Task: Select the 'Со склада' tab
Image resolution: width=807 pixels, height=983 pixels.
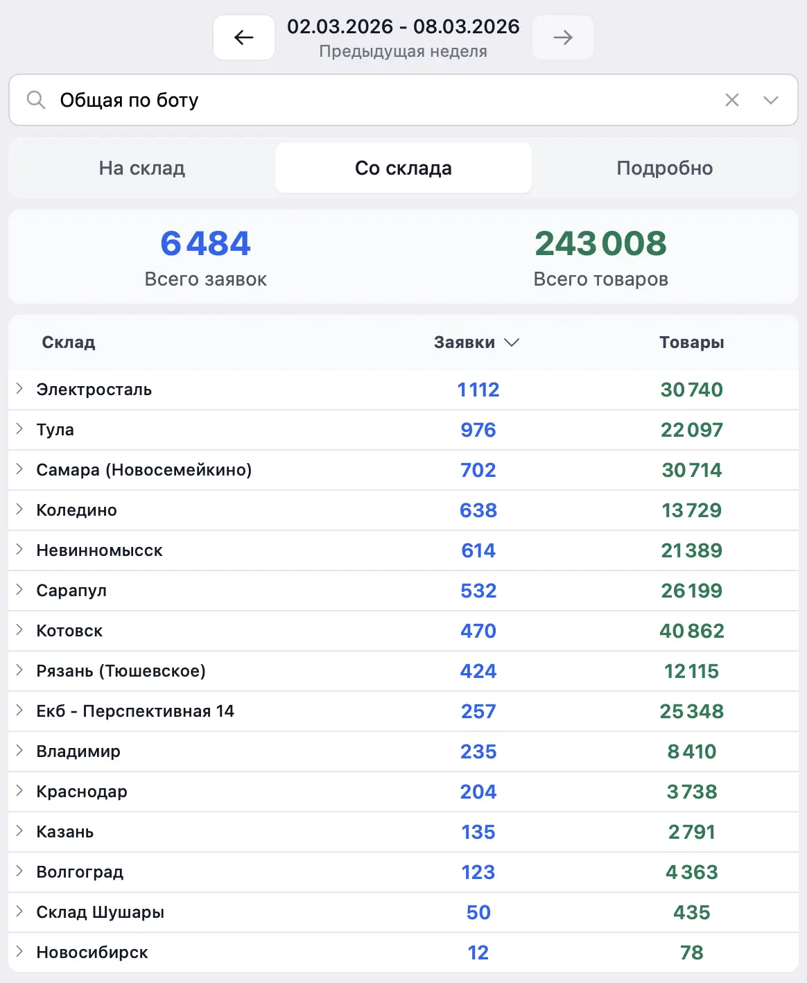Action: pos(403,168)
